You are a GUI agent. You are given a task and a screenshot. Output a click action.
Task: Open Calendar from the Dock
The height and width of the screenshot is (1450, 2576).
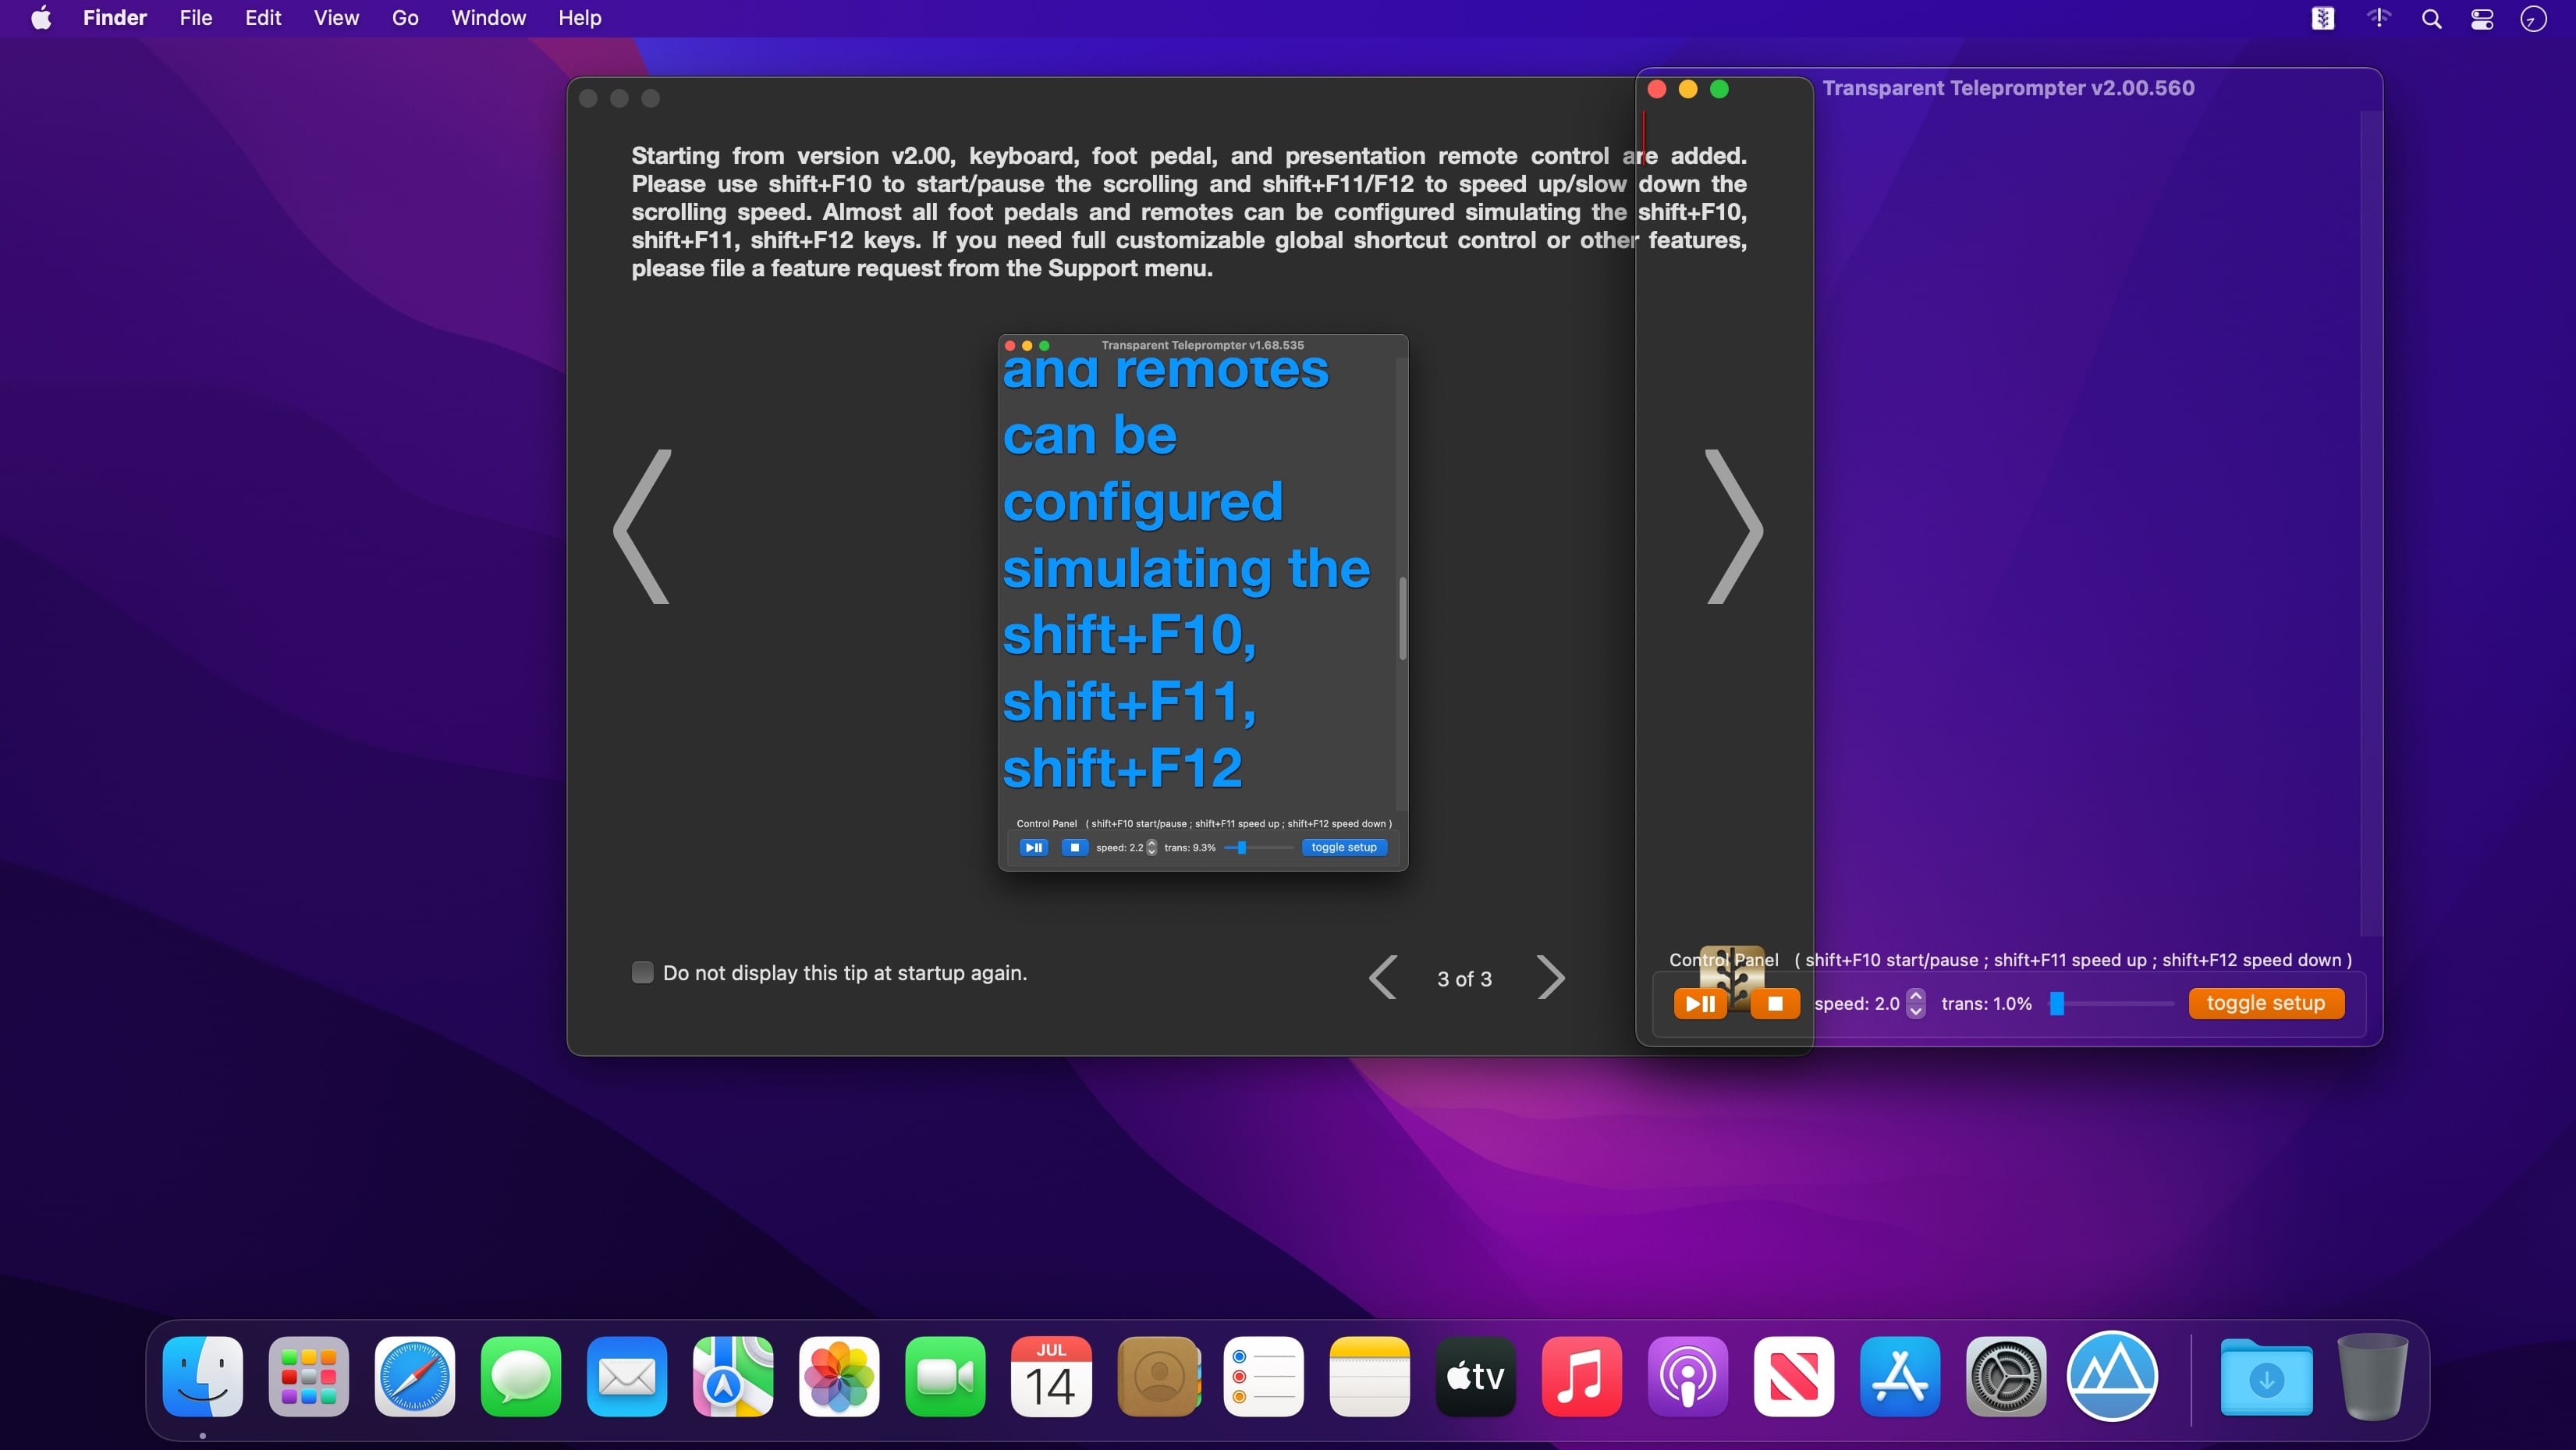[x=1051, y=1376]
